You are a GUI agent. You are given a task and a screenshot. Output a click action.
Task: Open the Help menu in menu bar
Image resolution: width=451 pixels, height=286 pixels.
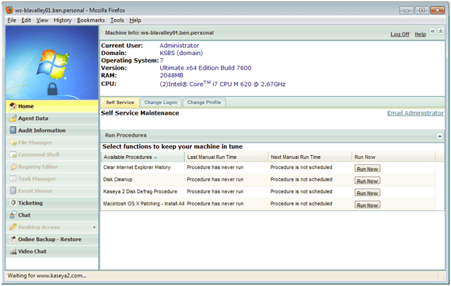click(x=135, y=20)
